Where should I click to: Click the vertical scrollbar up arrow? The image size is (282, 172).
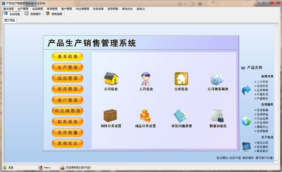tap(276, 26)
